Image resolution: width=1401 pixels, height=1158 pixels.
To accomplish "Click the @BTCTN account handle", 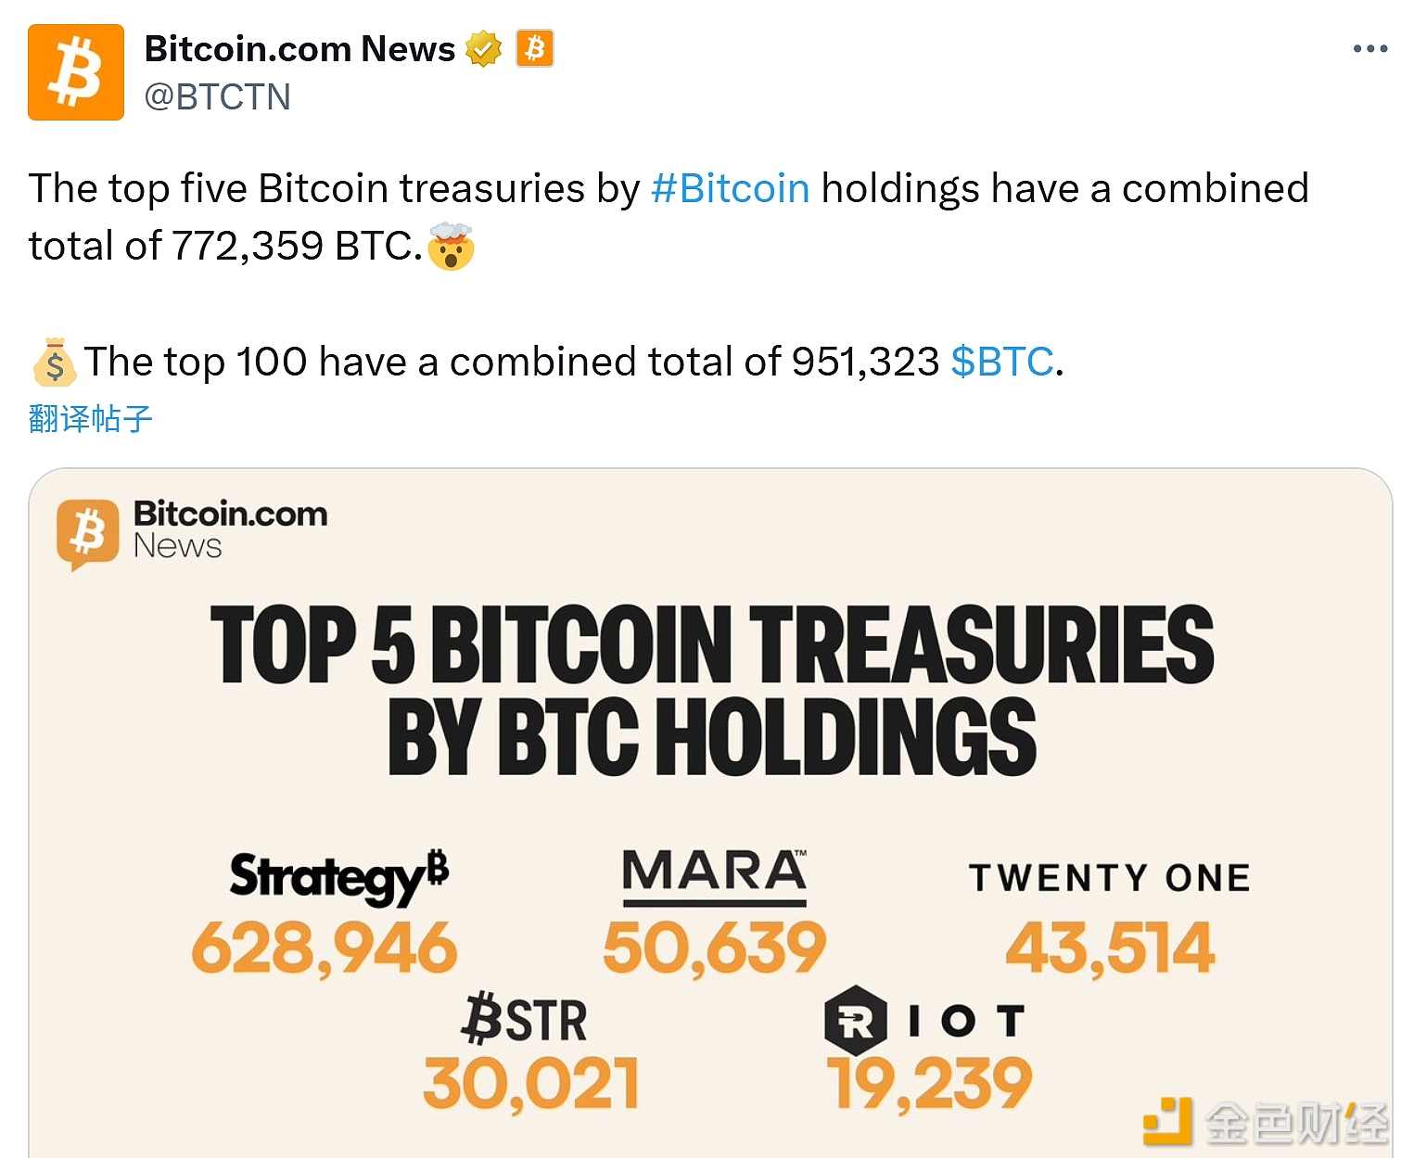I will pos(218,97).
